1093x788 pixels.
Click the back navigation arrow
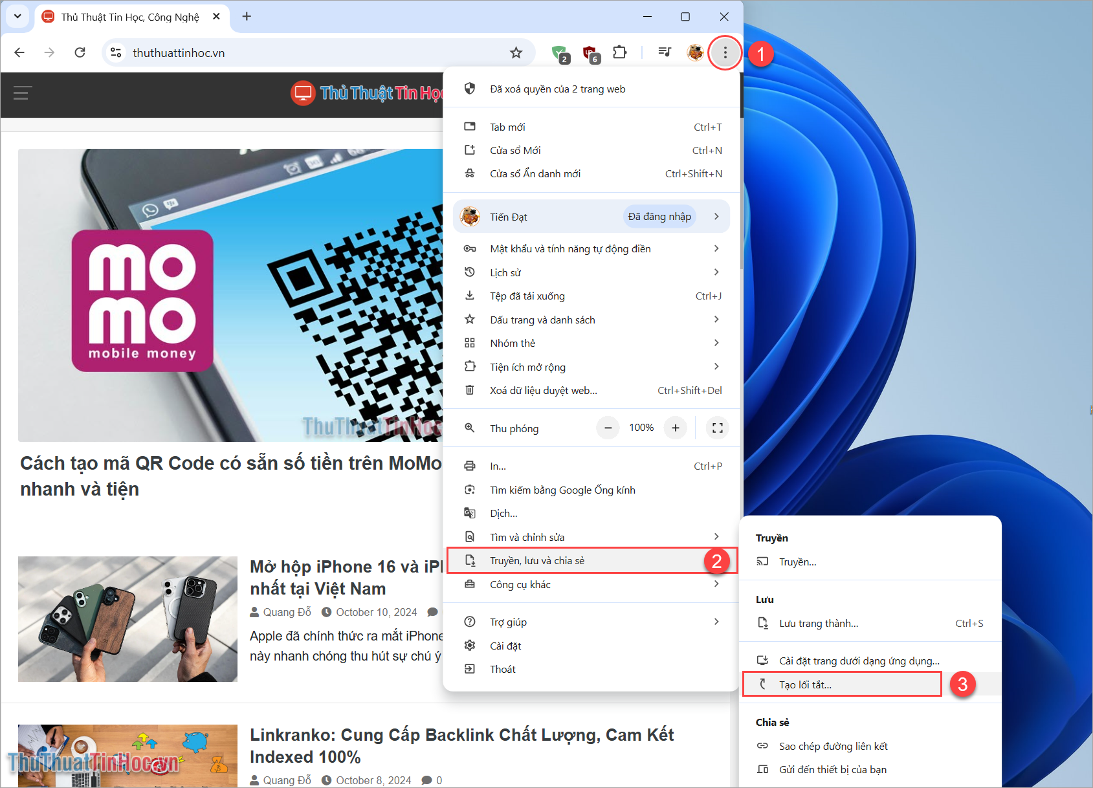click(19, 52)
